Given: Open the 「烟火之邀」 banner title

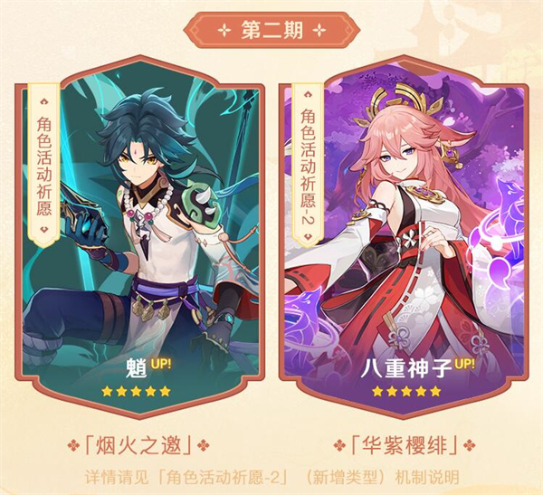Looking at the screenshot, I should coord(138,445).
